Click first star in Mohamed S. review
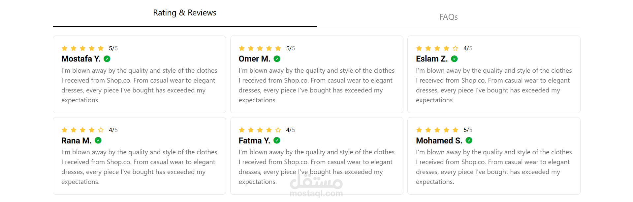 point(419,130)
